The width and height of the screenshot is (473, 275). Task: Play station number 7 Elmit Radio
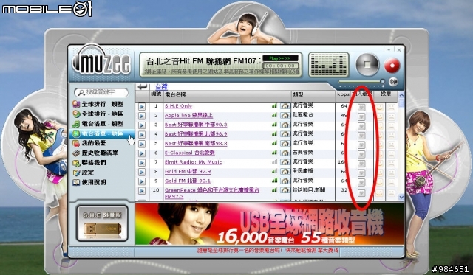click(142, 163)
